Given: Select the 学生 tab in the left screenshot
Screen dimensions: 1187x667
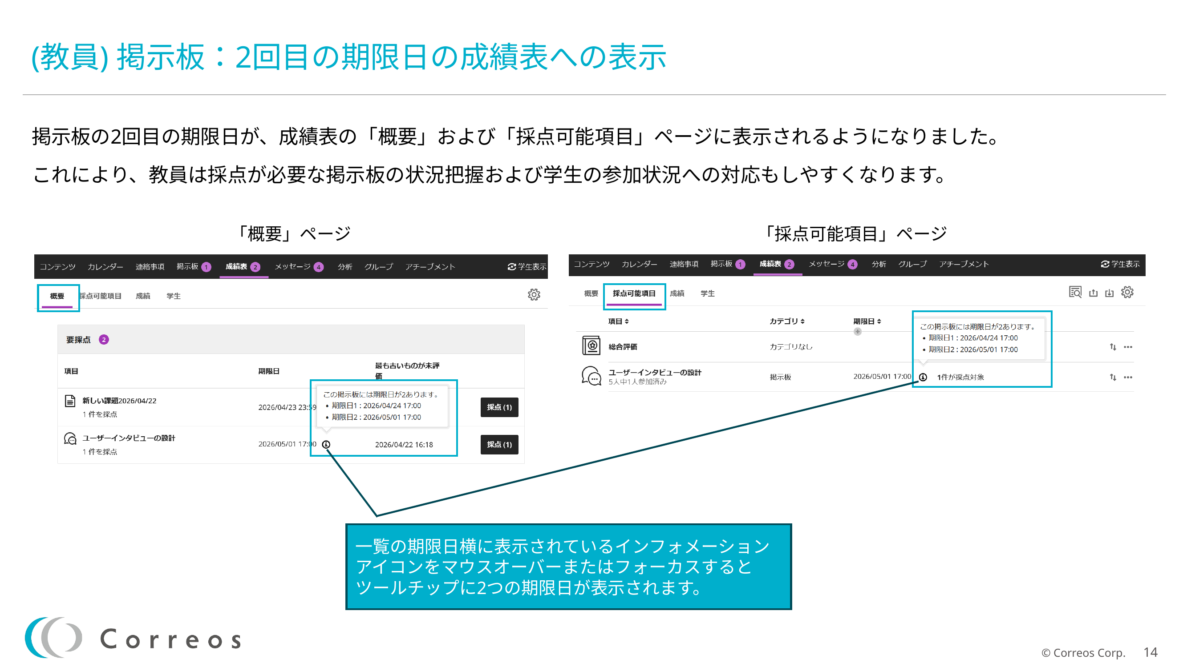Looking at the screenshot, I should pos(173,296).
